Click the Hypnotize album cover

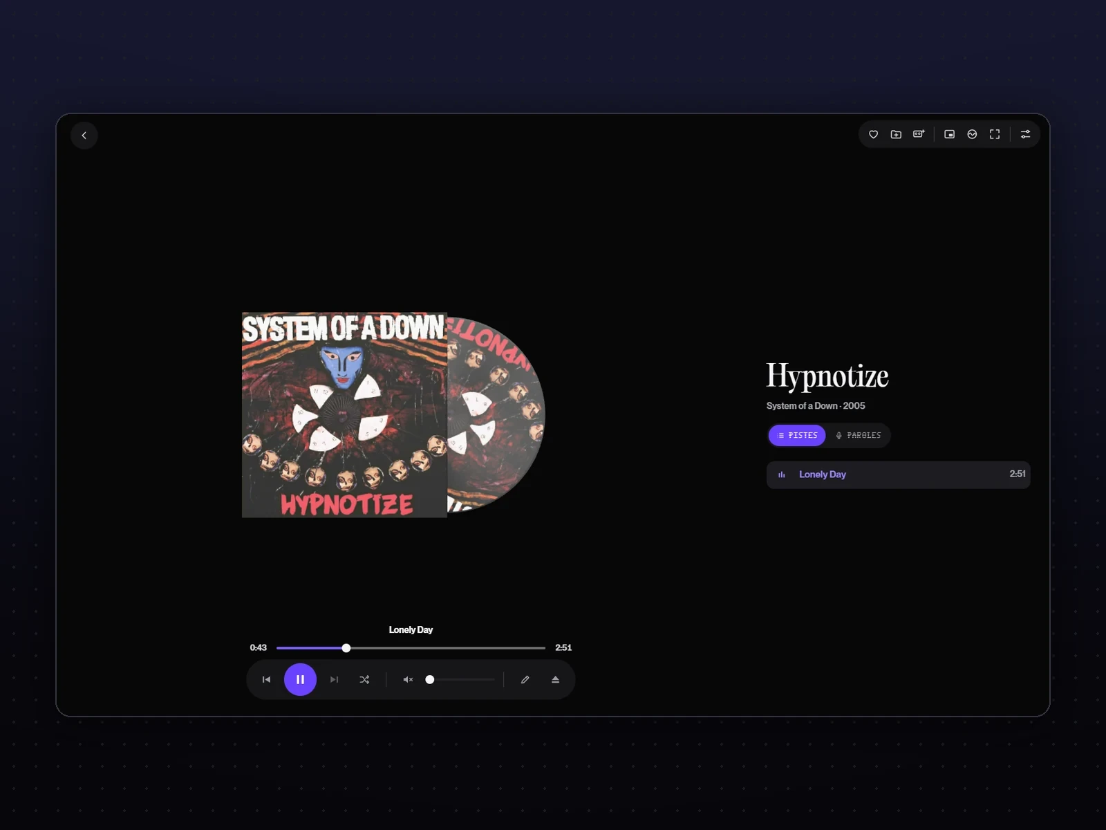tap(344, 415)
